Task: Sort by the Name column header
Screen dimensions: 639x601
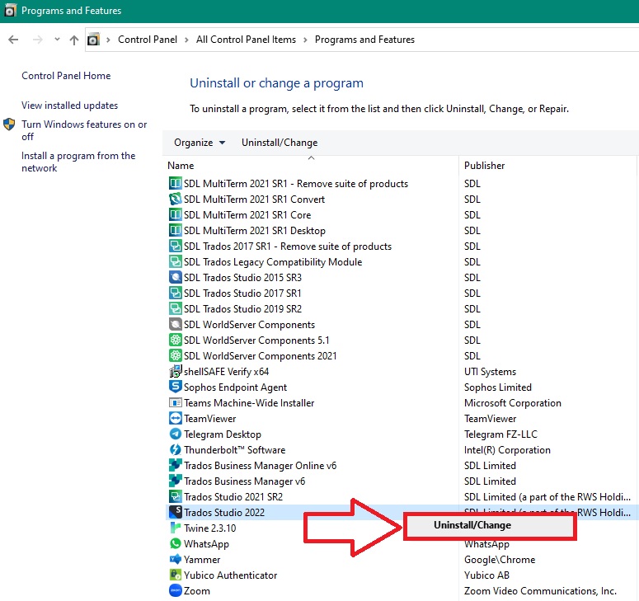Action: coord(312,165)
